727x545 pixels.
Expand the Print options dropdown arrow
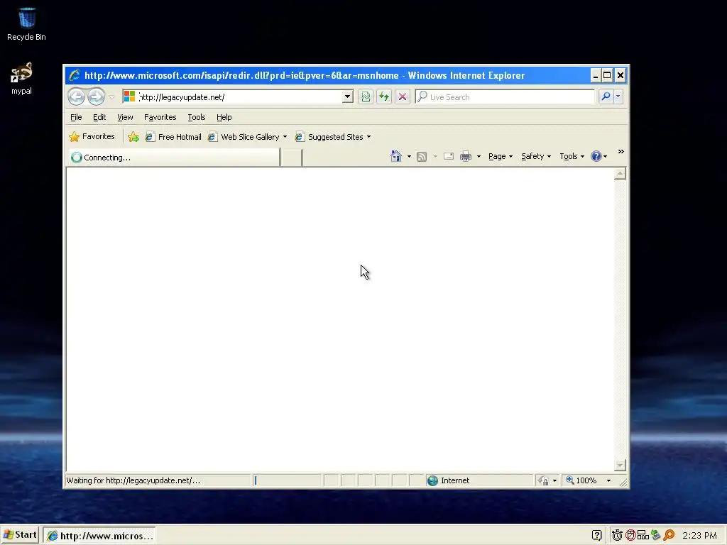pyautogui.click(x=479, y=157)
